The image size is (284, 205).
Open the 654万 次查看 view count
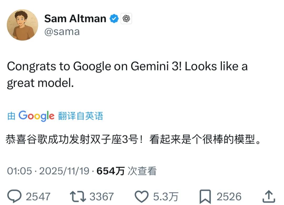tap(127, 171)
